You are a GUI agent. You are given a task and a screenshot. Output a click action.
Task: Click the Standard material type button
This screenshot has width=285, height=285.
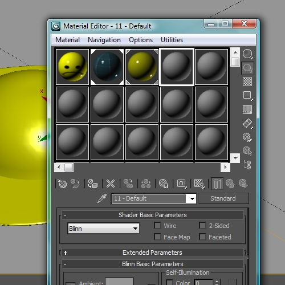pos(223,198)
